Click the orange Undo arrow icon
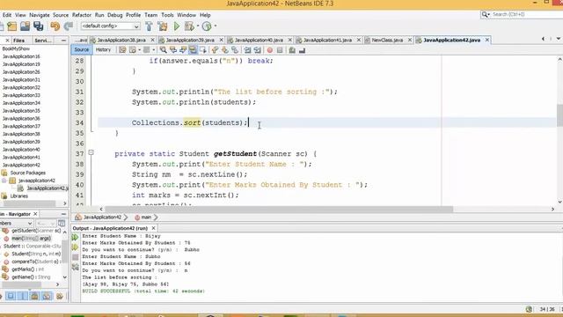This screenshot has width=563, height=317. (x=55, y=26)
